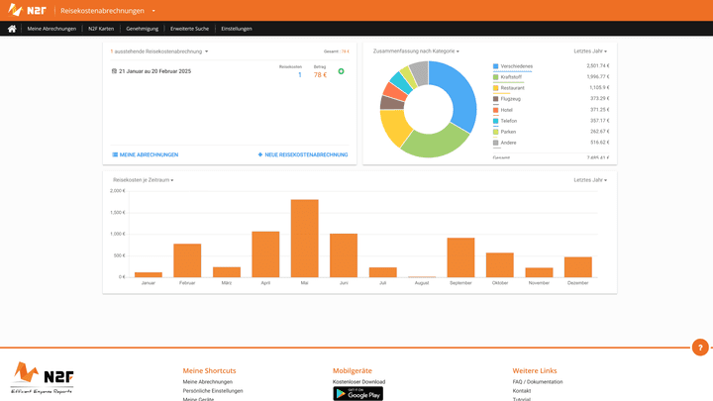The width and height of the screenshot is (713, 401).
Task: Click green Kraftstoff legend swatch
Action: coord(496,77)
